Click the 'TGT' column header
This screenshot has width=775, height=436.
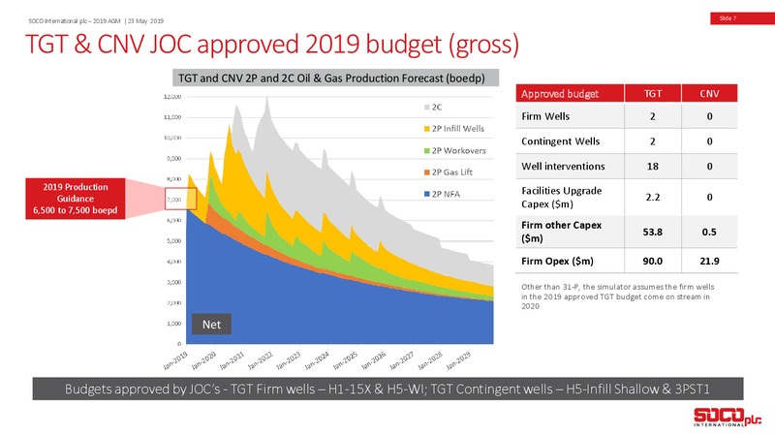pos(653,93)
